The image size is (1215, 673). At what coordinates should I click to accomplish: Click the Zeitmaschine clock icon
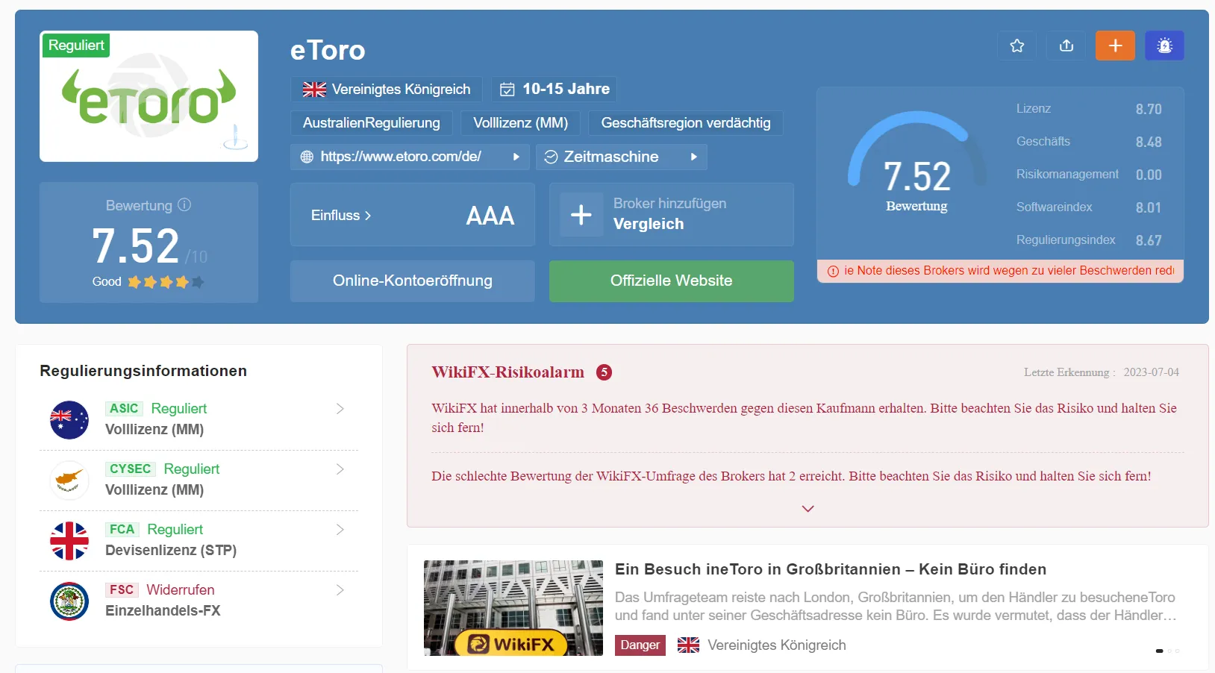551,157
